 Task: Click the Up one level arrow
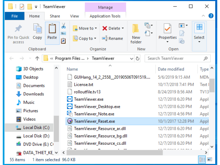[37, 58]
